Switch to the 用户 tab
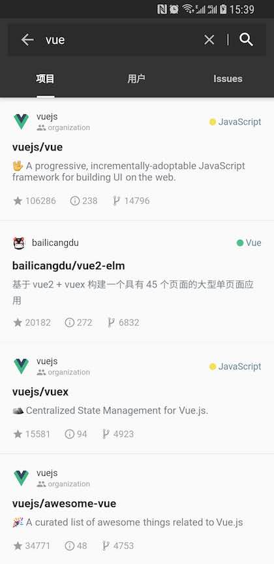 (136, 79)
